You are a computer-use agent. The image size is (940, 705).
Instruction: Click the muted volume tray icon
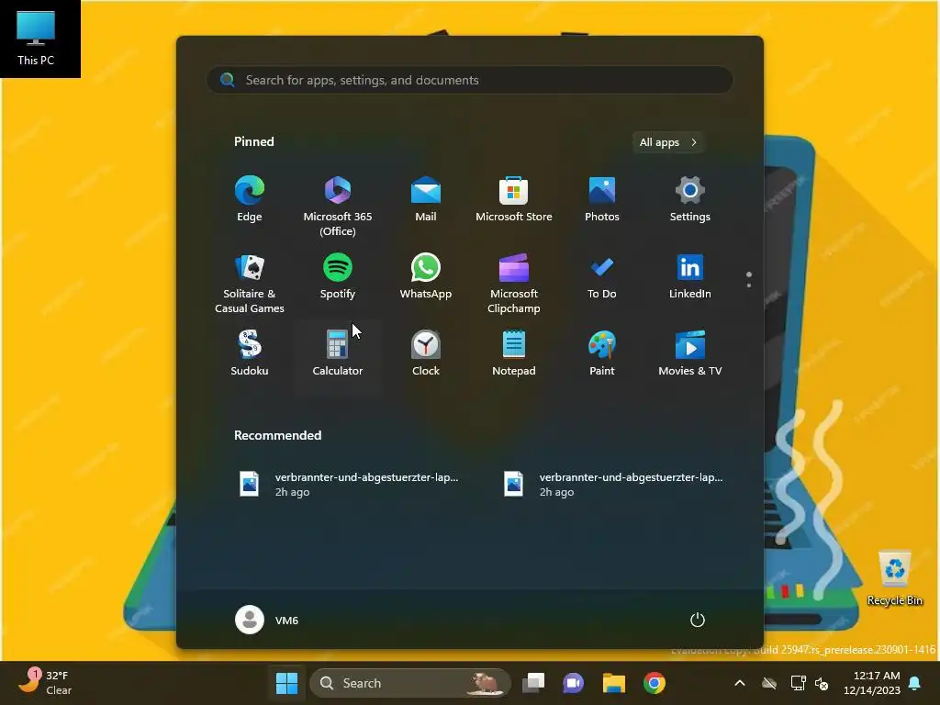click(822, 683)
